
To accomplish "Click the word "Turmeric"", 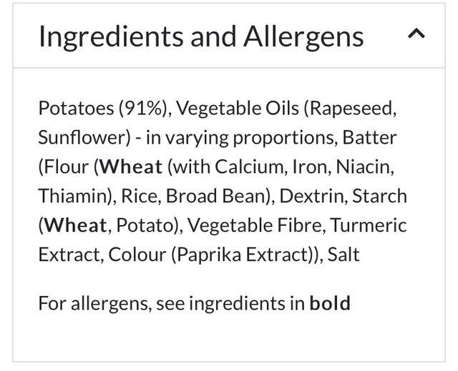I will click(368, 225).
